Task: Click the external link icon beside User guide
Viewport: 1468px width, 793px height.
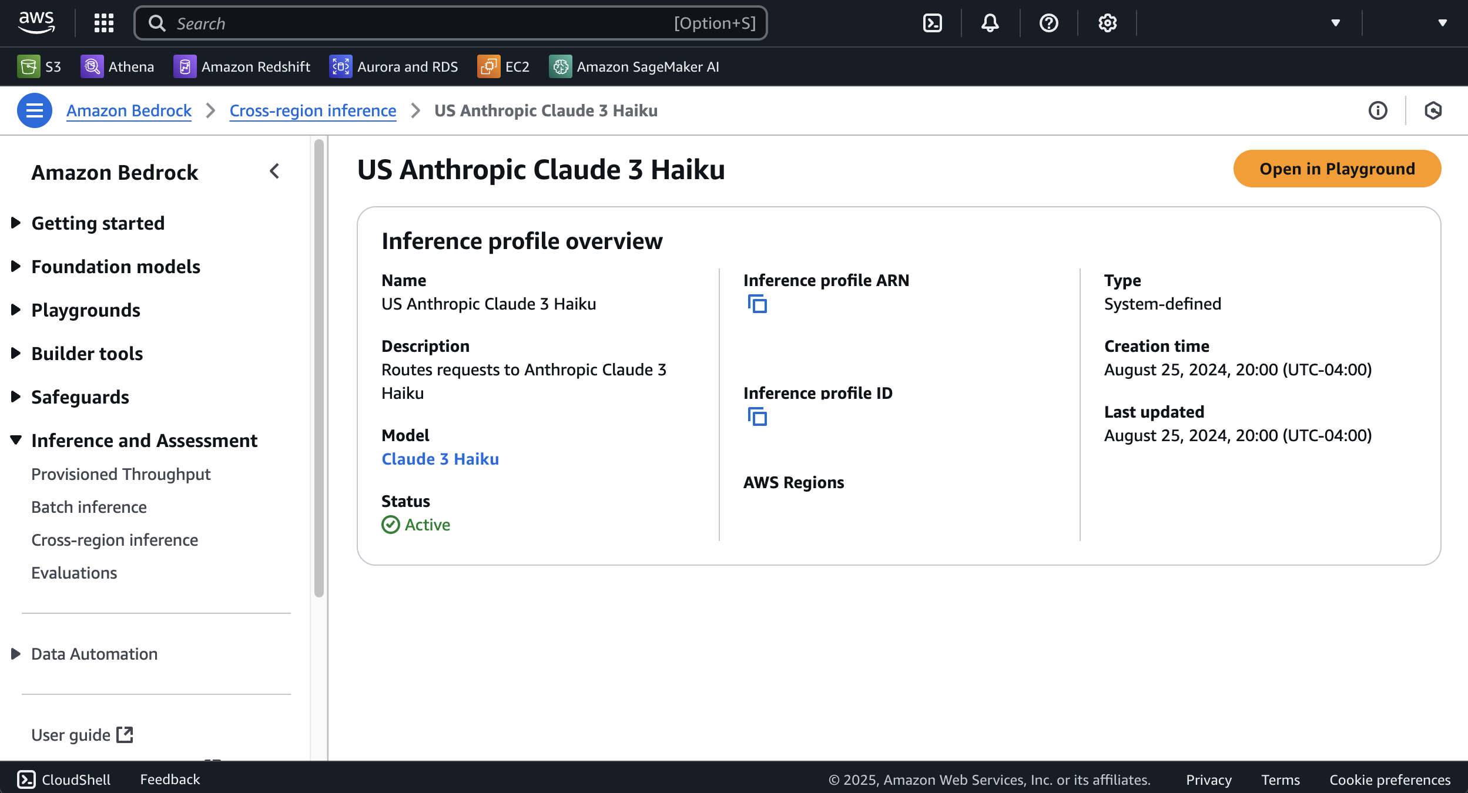Action: coord(125,735)
